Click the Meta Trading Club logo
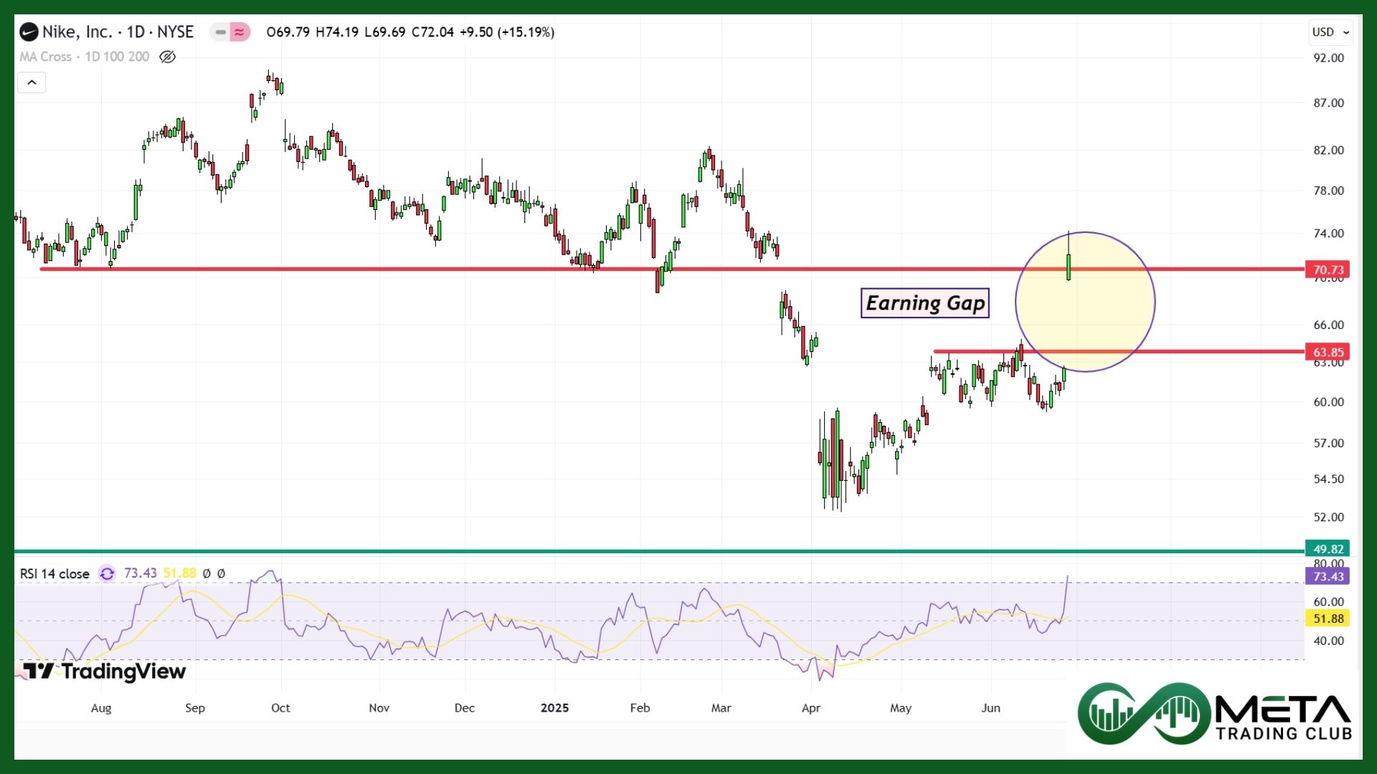This screenshot has height=774, width=1377. pyautogui.click(x=1214, y=714)
